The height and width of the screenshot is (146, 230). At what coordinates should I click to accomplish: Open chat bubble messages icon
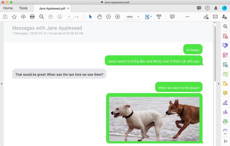click(x=199, y=8)
